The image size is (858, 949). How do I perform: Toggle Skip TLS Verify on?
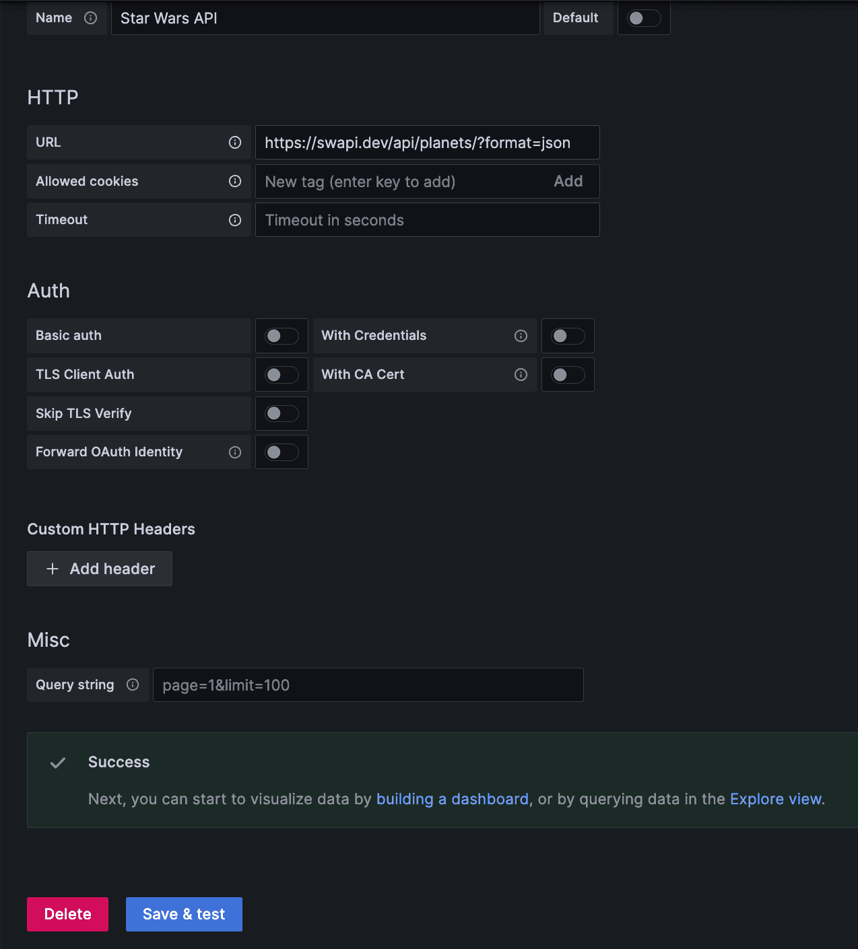(x=281, y=413)
